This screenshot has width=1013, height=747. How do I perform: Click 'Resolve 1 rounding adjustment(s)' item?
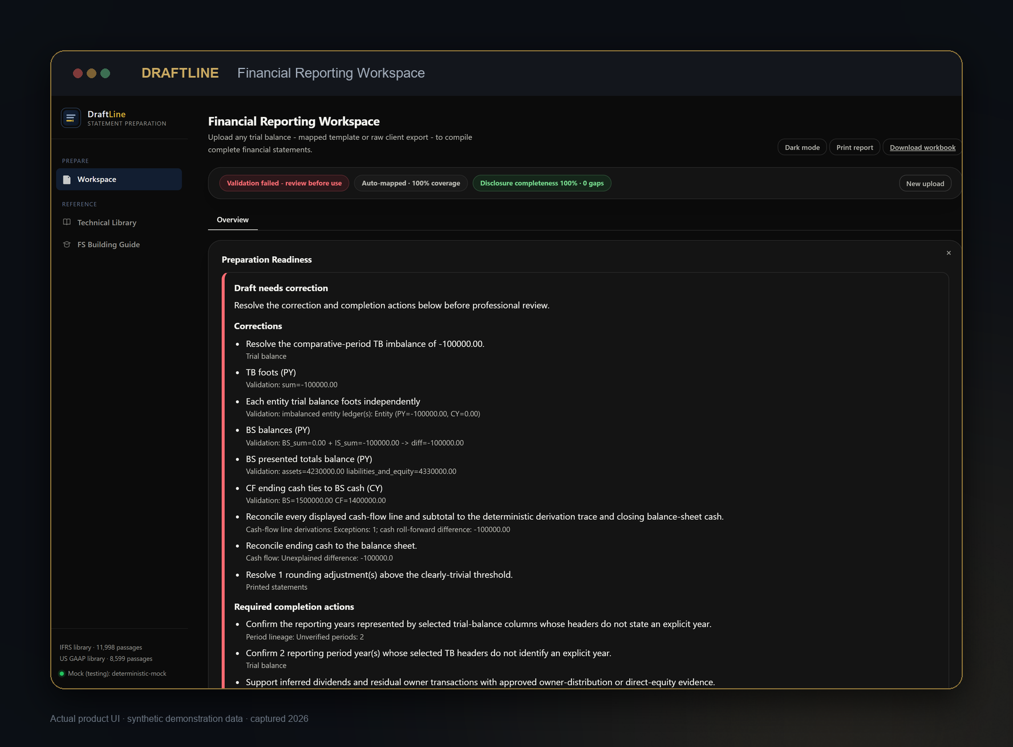pos(379,575)
